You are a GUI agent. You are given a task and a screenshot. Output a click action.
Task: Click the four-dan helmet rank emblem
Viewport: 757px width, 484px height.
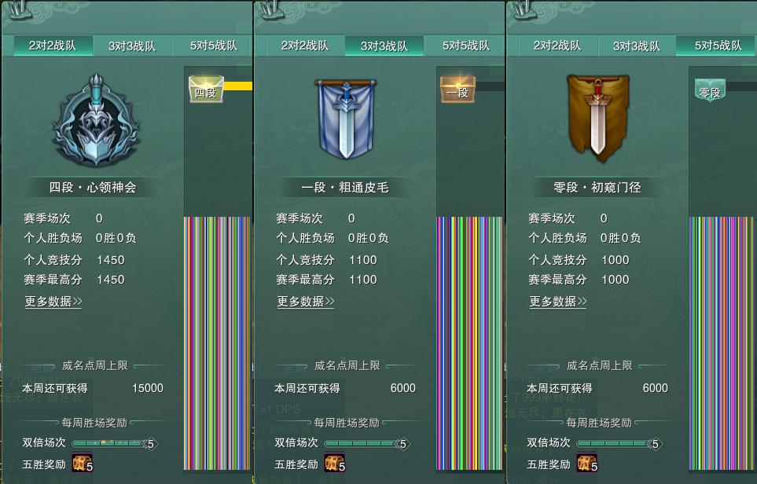tap(96, 121)
